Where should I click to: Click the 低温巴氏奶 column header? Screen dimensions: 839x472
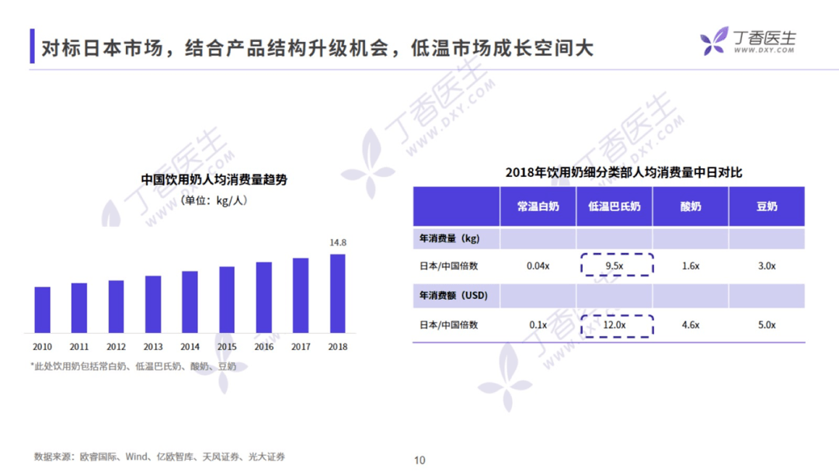click(614, 206)
